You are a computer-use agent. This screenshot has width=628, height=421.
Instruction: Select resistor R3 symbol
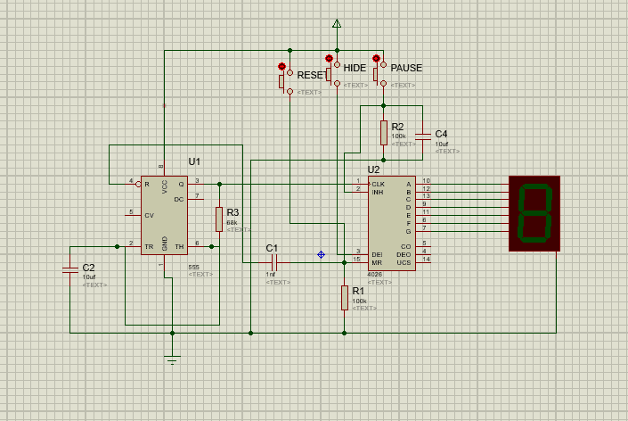click(218, 219)
